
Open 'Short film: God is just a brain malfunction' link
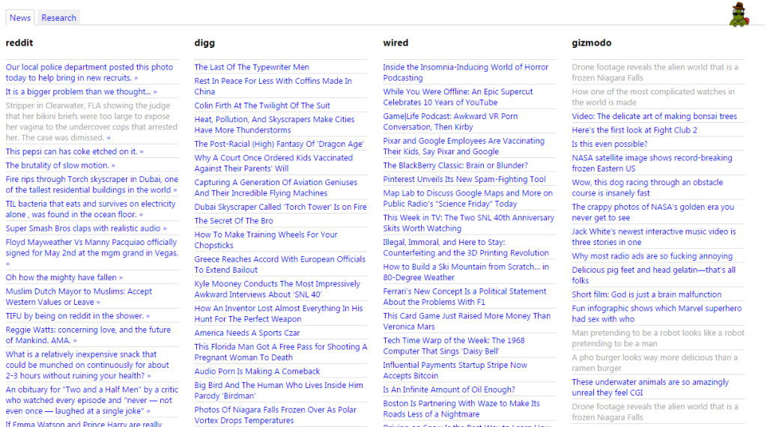pyautogui.click(x=646, y=294)
